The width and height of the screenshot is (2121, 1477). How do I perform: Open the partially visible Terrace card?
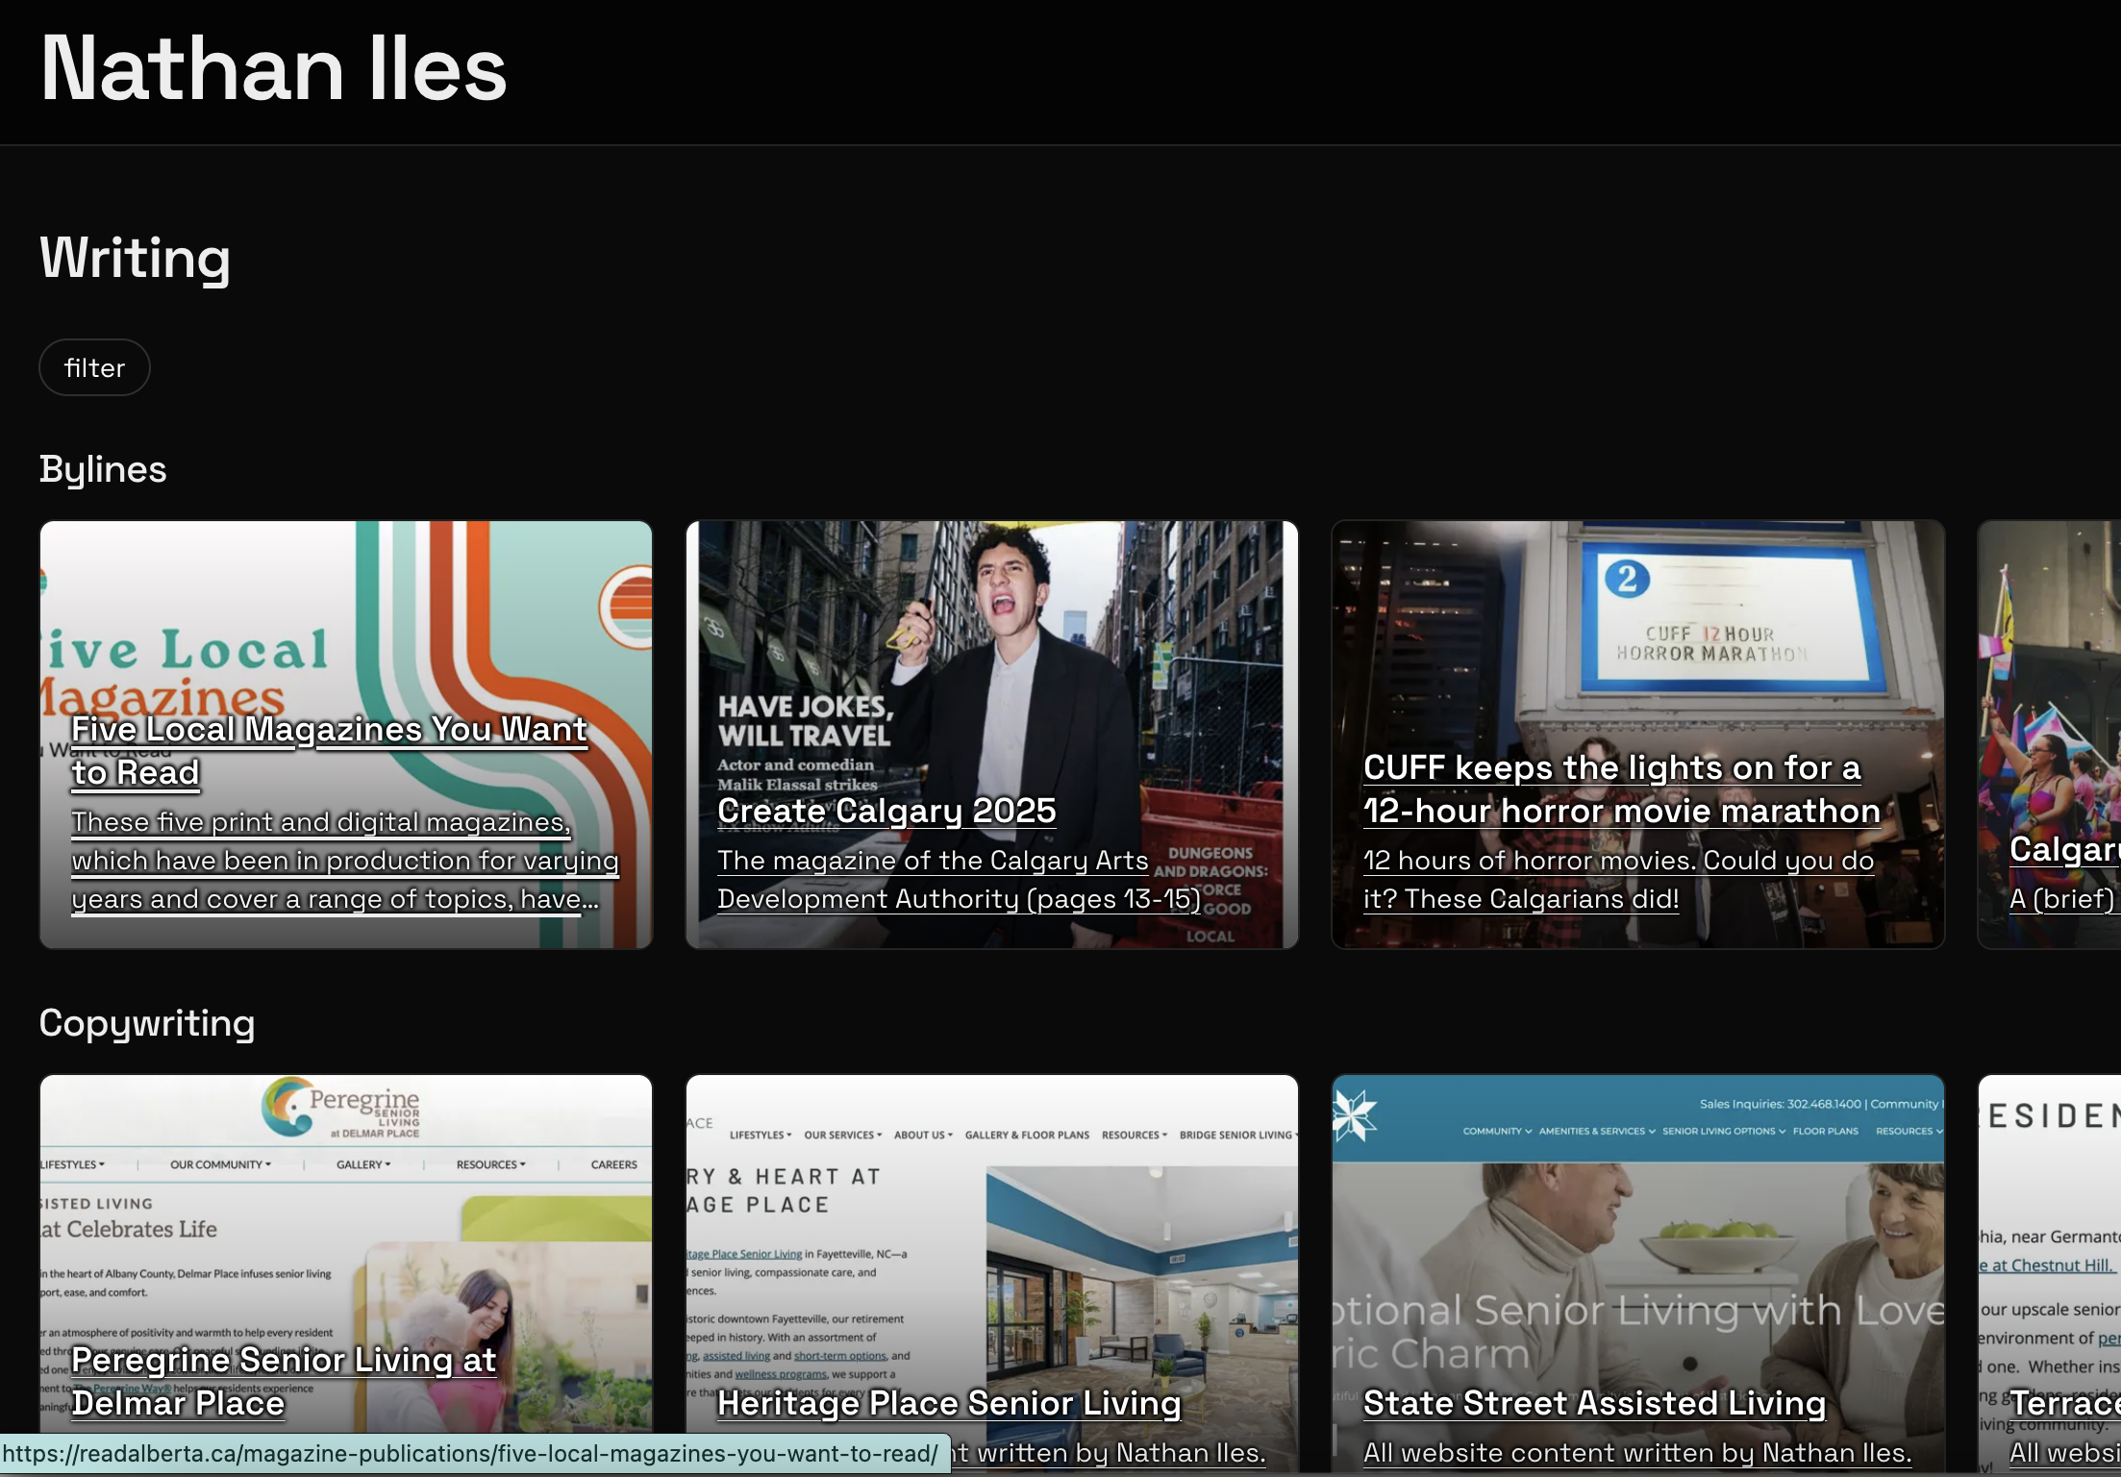2063,1403
